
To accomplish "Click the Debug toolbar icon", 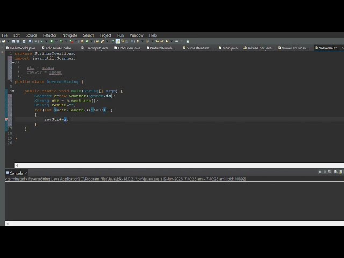I will click(x=42, y=41).
